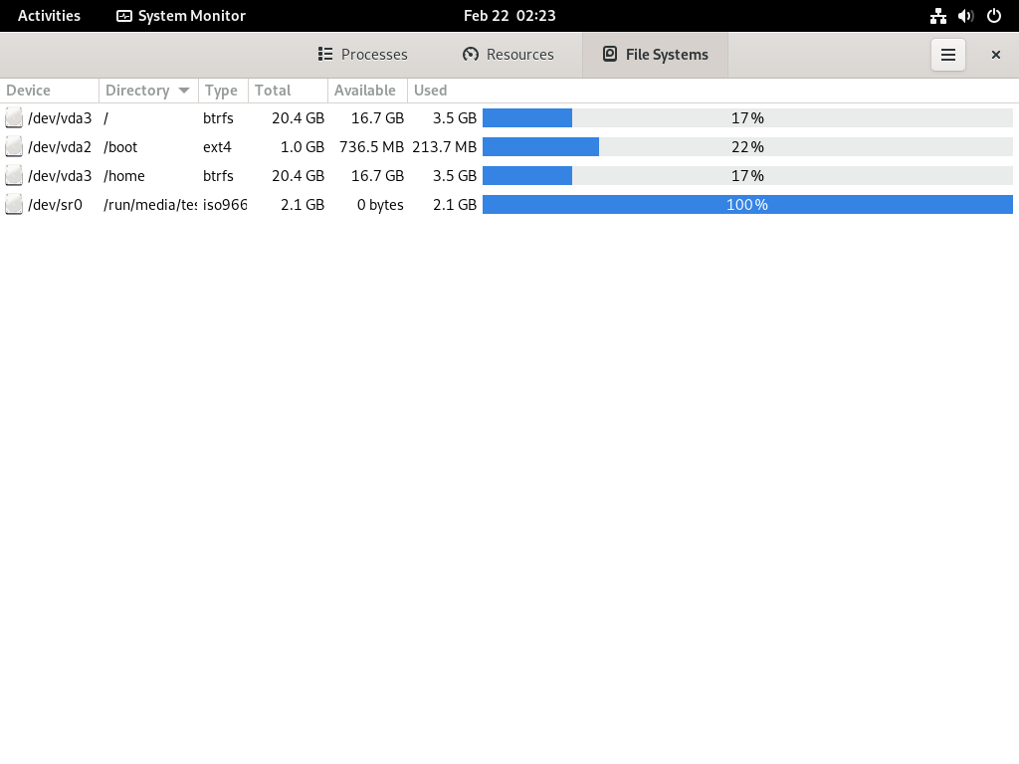Click the disk icon for the root / filesystem

point(14,117)
